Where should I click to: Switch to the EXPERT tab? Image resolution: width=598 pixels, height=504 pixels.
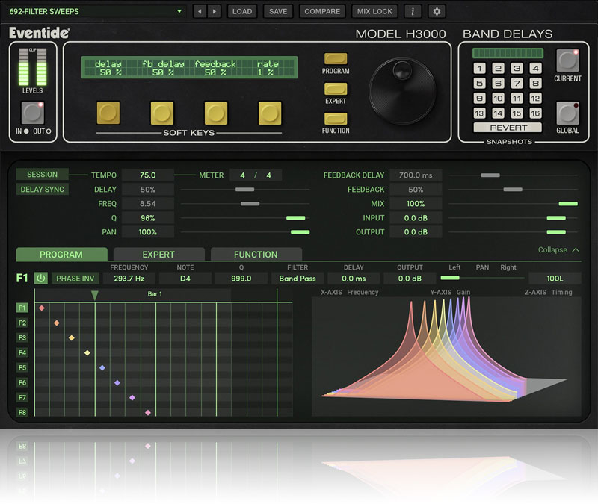coord(158,255)
